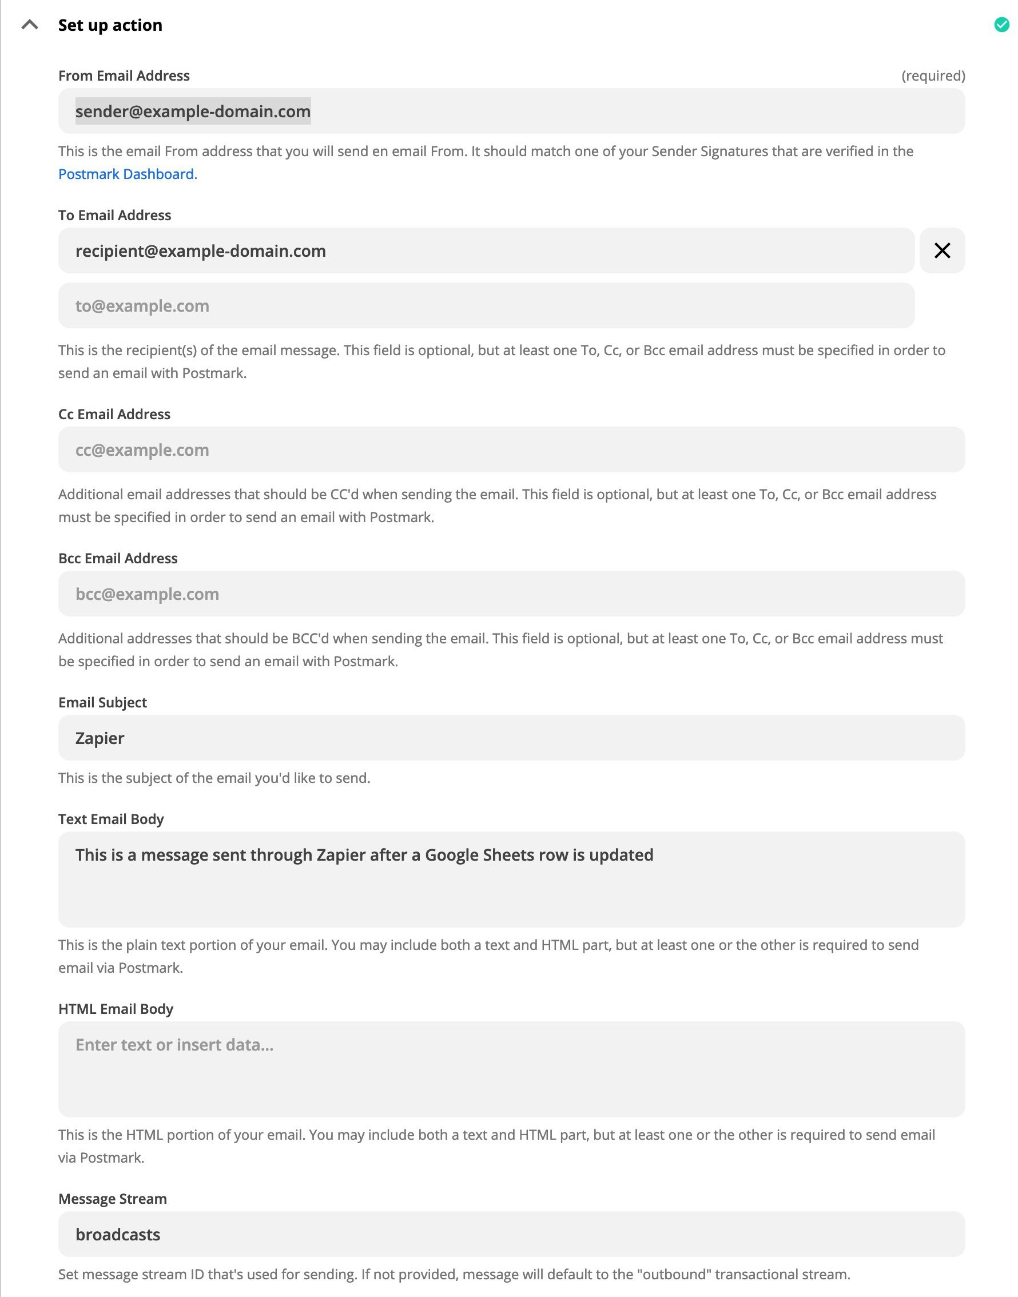Click the empty HTML Email Body box

pos(511,1069)
